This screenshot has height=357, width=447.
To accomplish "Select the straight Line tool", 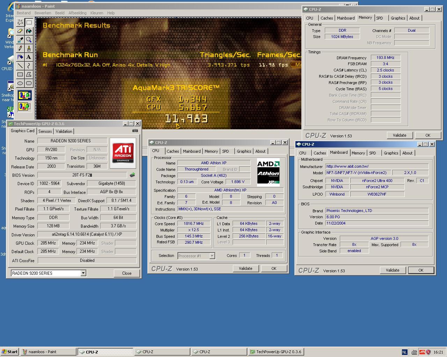I will [20, 66].
